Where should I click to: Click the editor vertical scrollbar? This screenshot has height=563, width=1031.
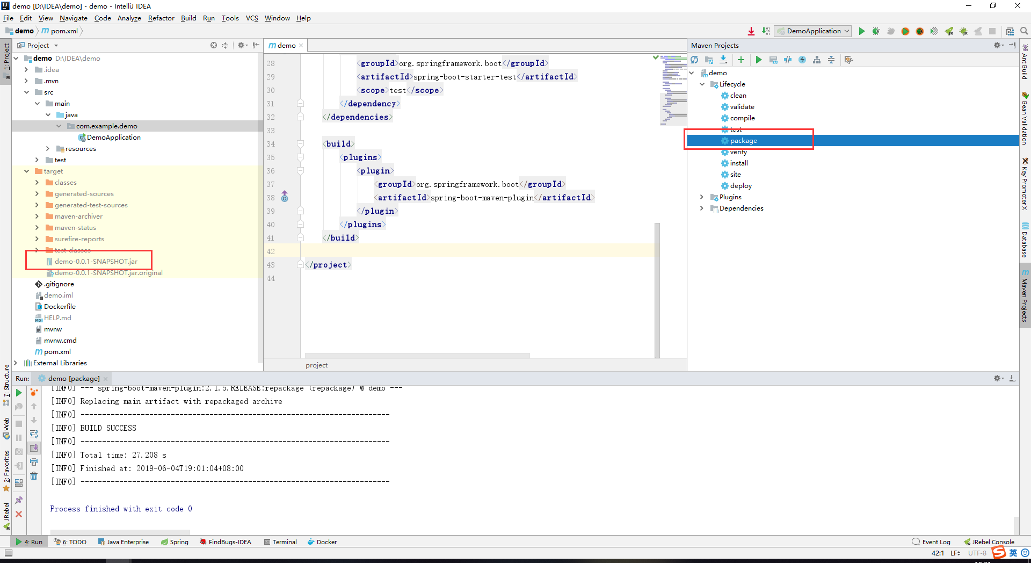click(x=657, y=290)
